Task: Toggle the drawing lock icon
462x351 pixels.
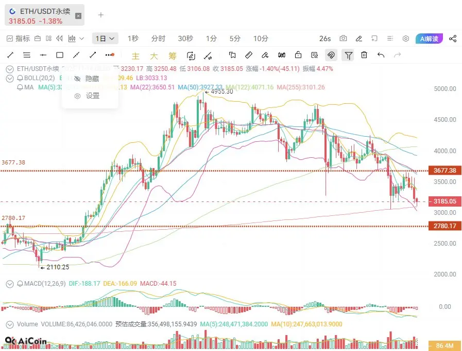Action: click(298, 55)
